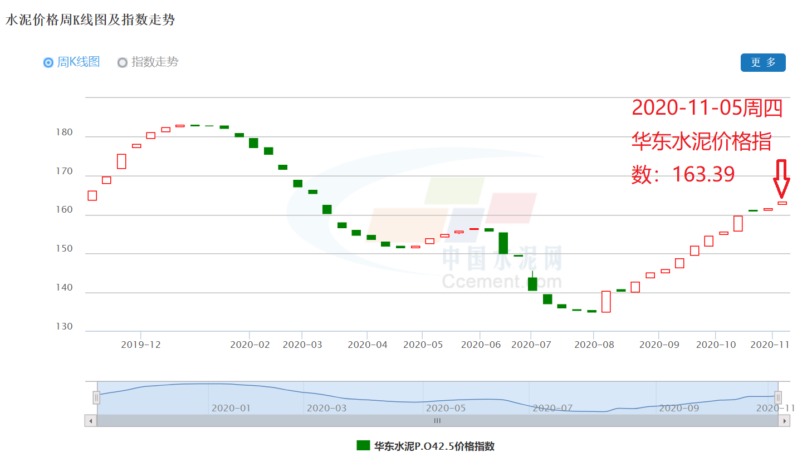Click the 2020-03 label in the overview strip

tap(327, 408)
